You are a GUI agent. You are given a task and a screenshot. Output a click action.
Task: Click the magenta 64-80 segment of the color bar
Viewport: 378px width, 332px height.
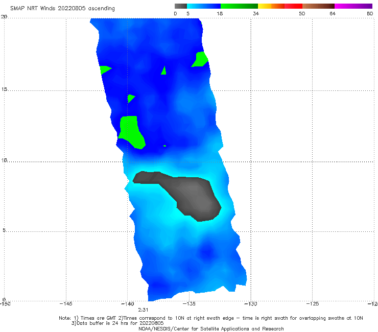point(353,6)
